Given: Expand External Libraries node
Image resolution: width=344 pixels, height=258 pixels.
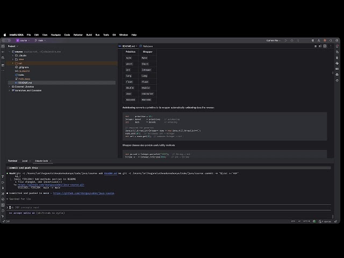Looking at the screenshot, I should tap(10, 87).
